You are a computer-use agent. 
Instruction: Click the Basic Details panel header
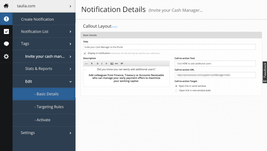click(x=171, y=35)
